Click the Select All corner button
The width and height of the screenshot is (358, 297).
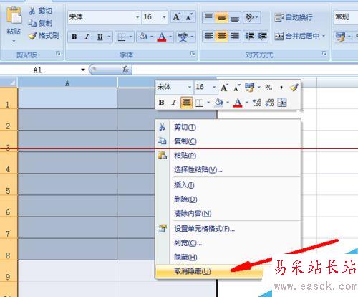[9, 82]
